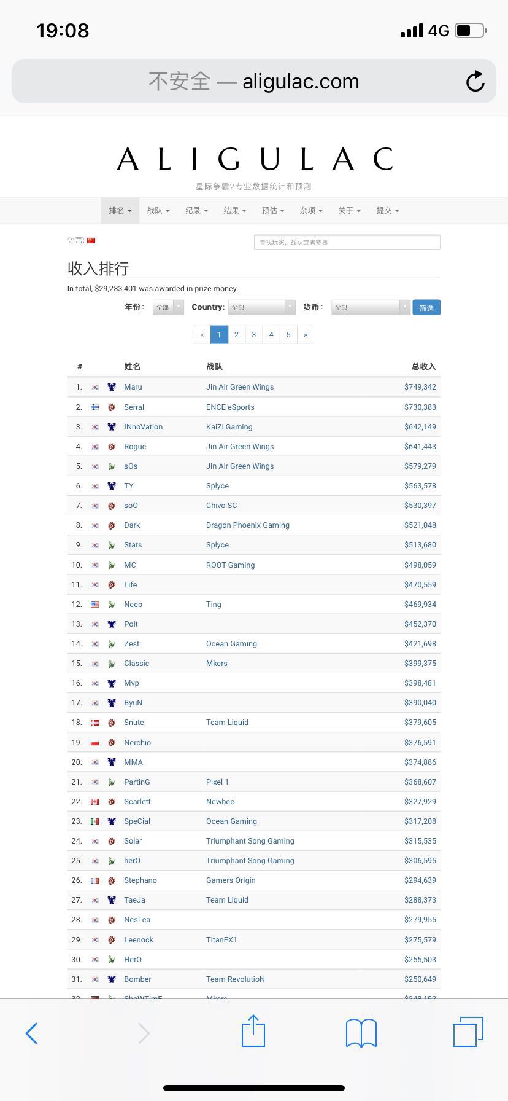The height and width of the screenshot is (1101, 508).
Task: Open the Dragon Phoenix Gaming team link
Action: coord(248,525)
